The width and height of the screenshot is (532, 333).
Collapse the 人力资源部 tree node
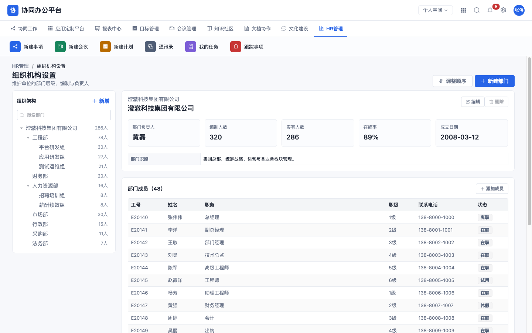[28, 186]
